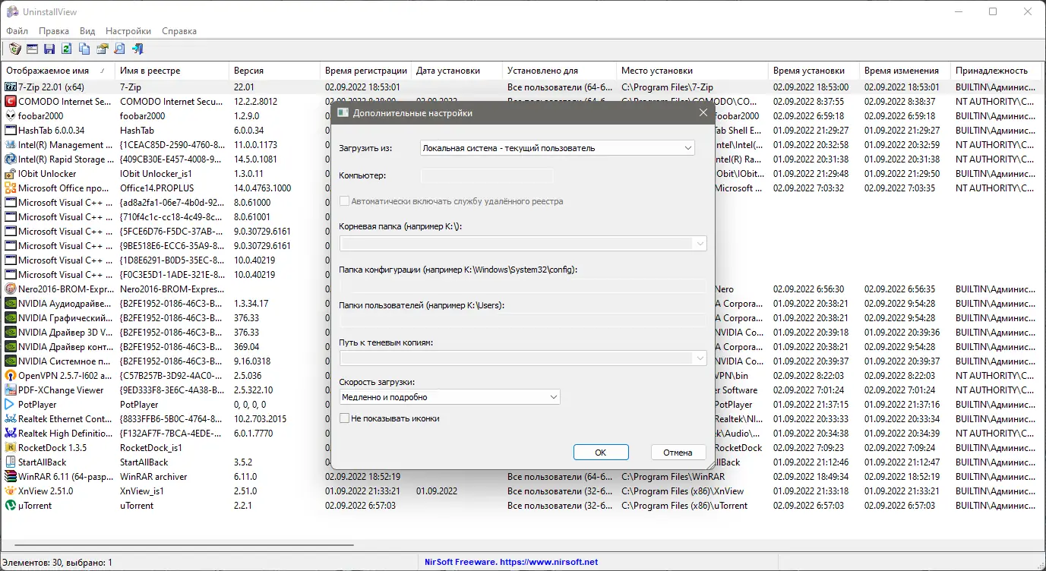Click the Exit (door arrow) toolbar icon
1046x571 pixels.
[x=137, y=49]
